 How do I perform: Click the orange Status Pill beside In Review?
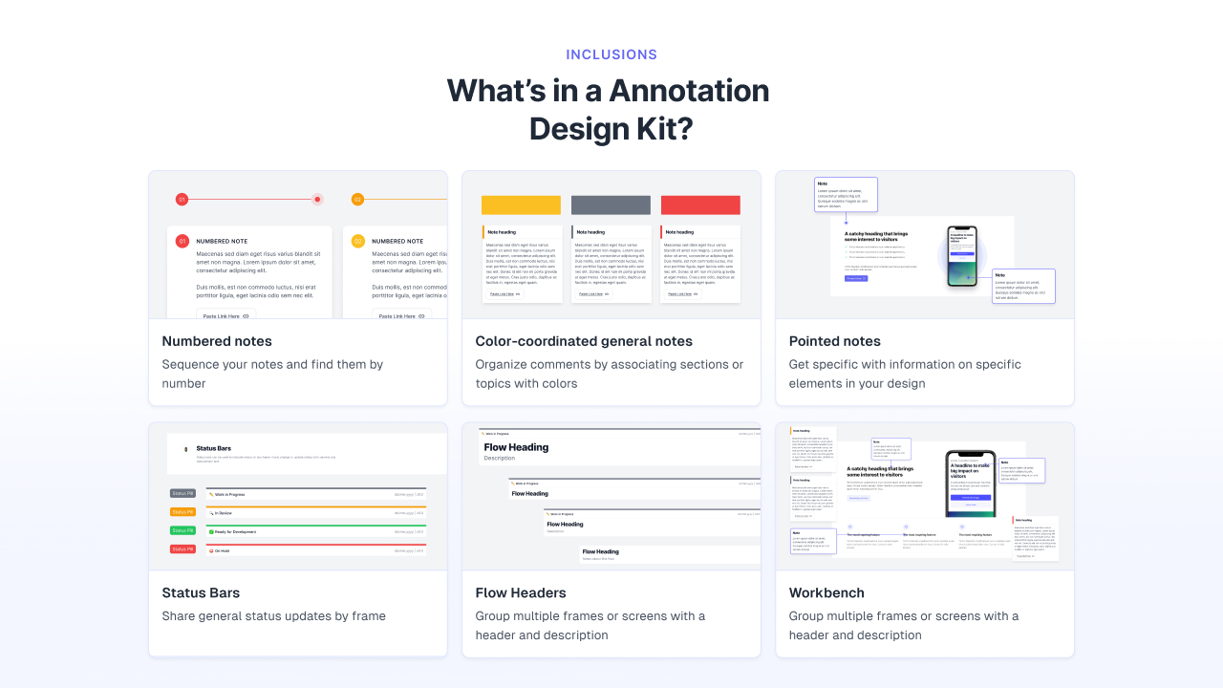[x=182, y=512]
